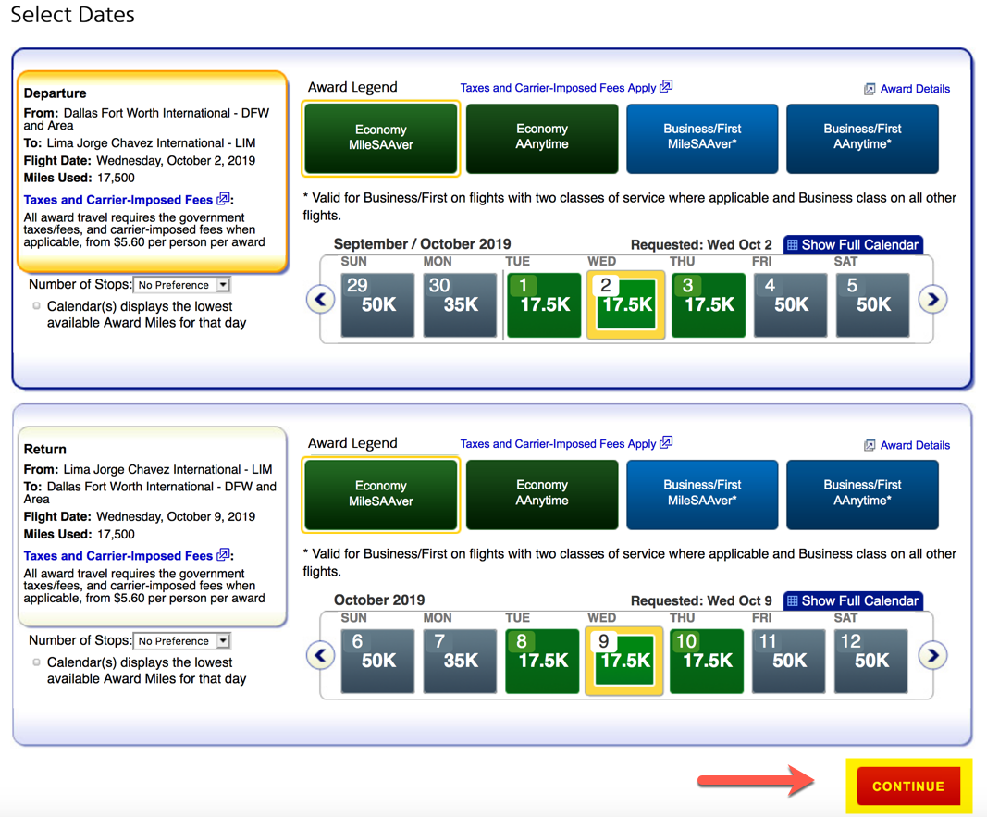Screen dimensions: 987x817
Task: Pick Wednesday Oct 9 17.5K return date
Action: click(x=623, y=661)
